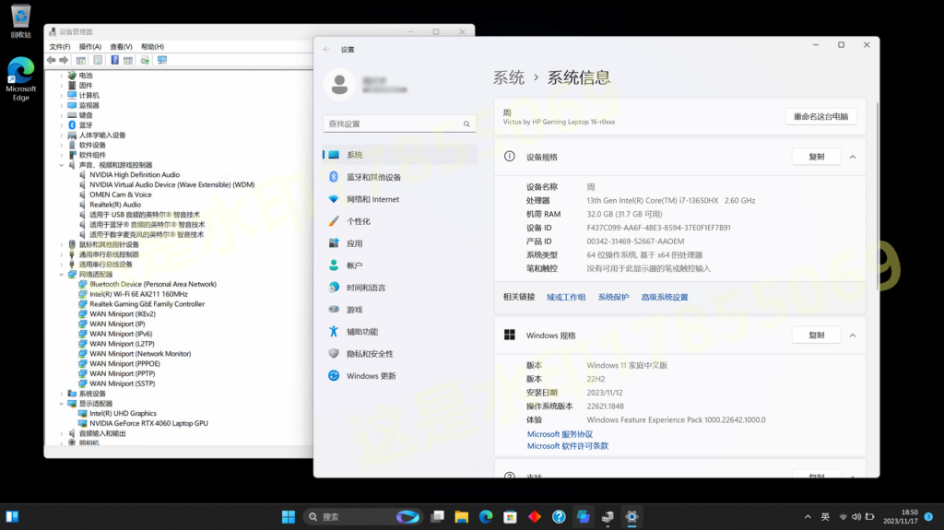
Task: Click Back arrow in Device Manager toolbar
Action: 52,60
